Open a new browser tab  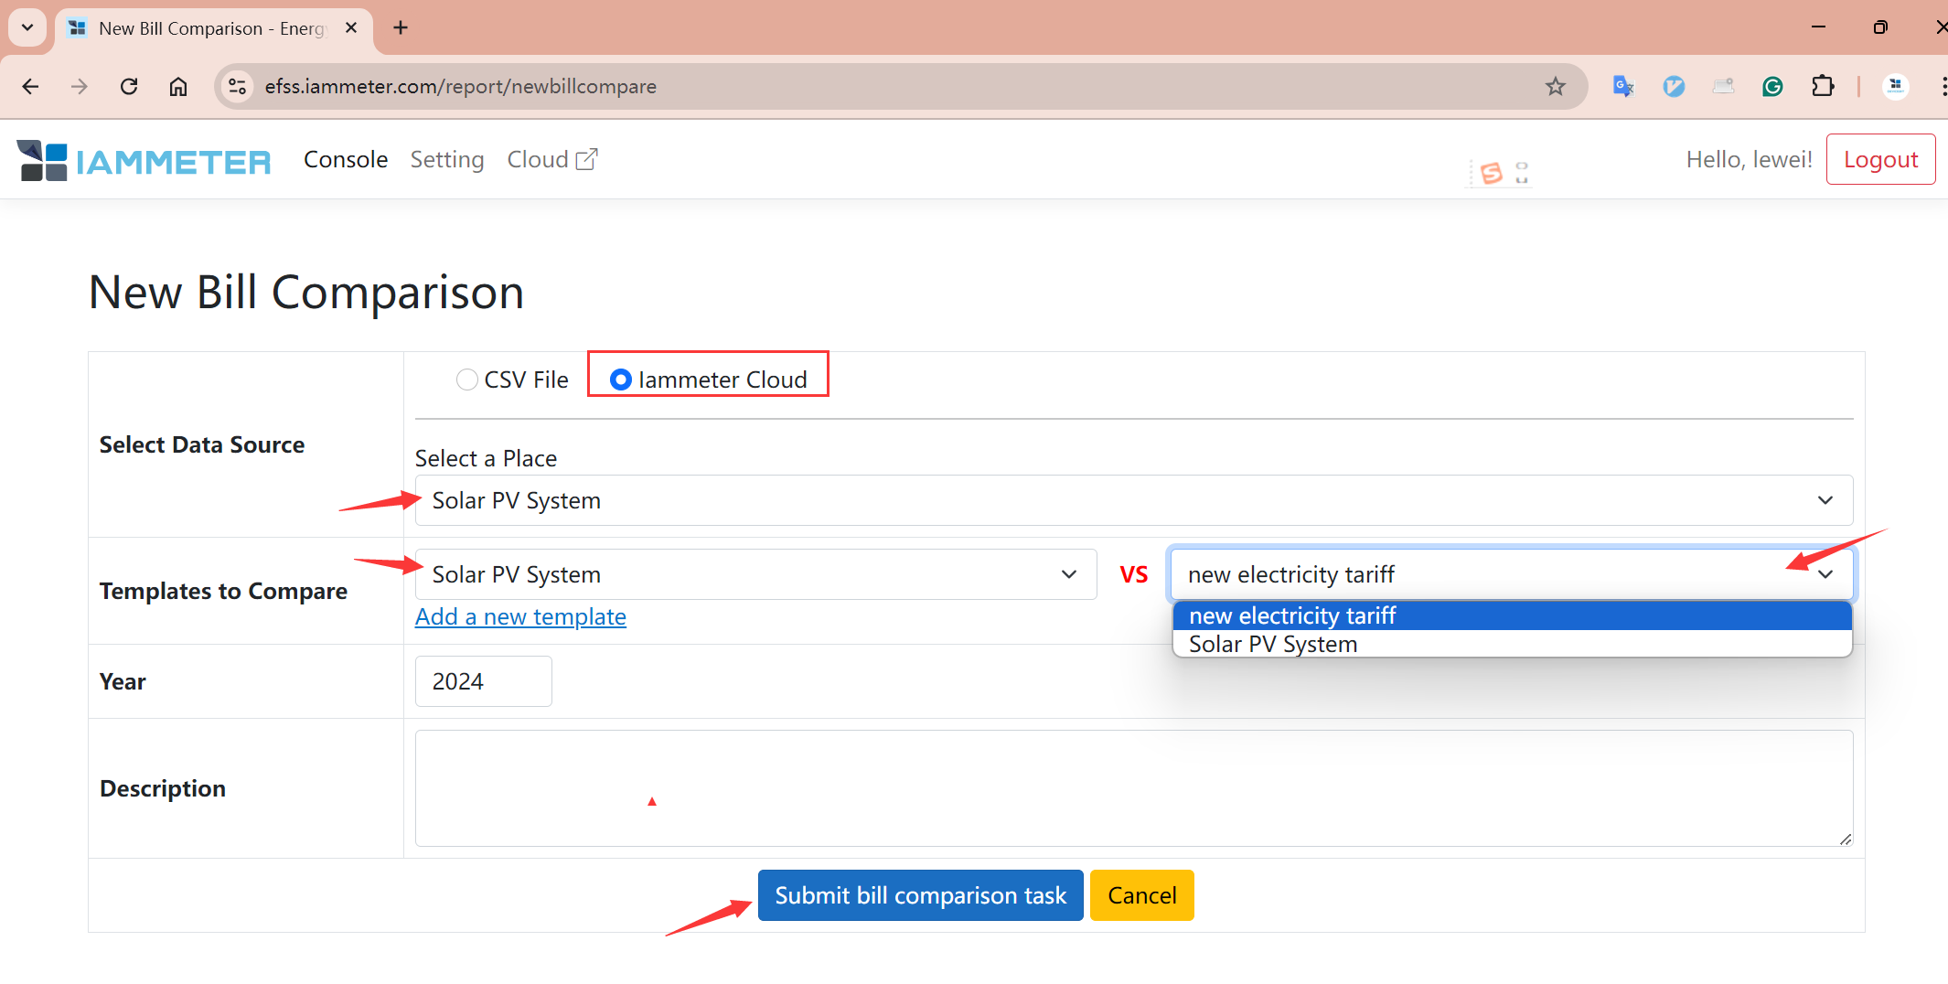[401, 27]
